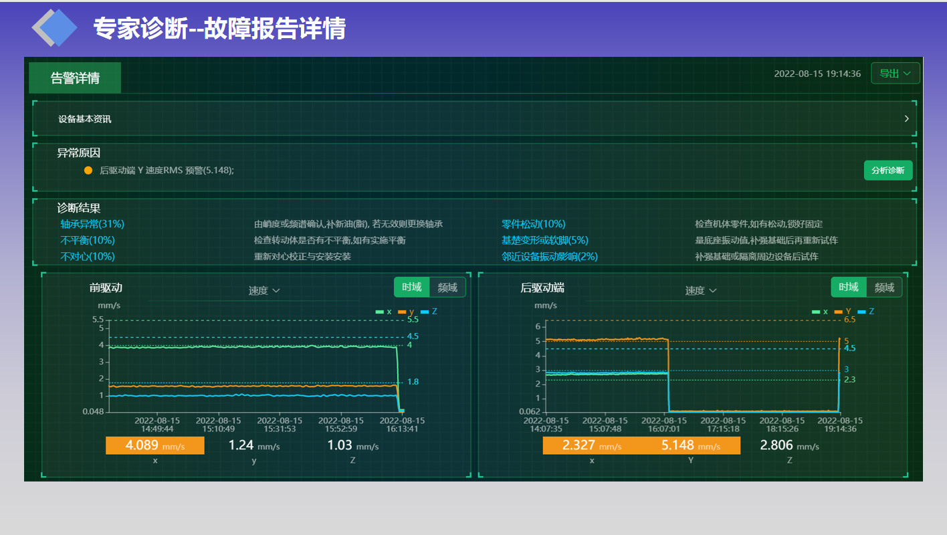Toggle Z series legend in 前驱动 chart
The width and height of the screenshot is (947, 535).
[x=429, y=312]
